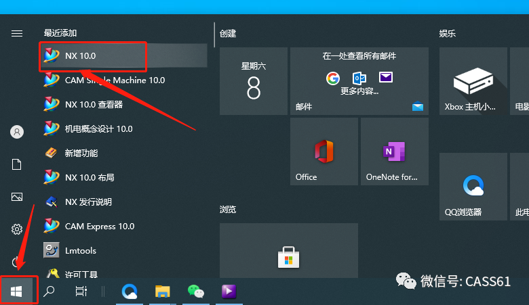The width and height of the screenshot is (529, 305).
Task: Open the Xbox 主机小... tile
Action: [473, 81]
